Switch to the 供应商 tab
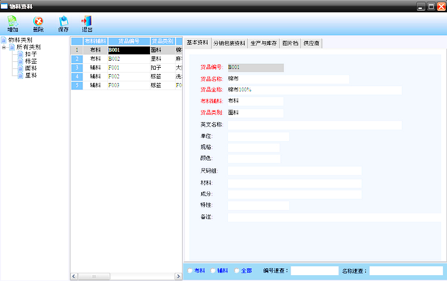Image resolution: width=447 pixels, height=281 pixels. coord(312,43)
